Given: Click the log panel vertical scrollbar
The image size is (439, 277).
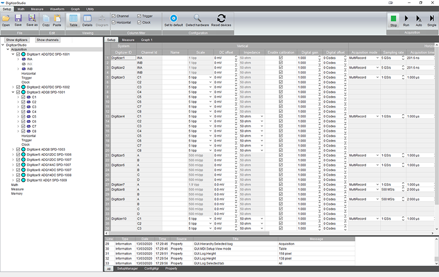Looking at the screenshot, I should [x=436, y=259].
